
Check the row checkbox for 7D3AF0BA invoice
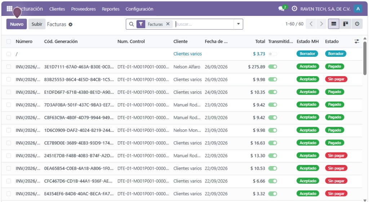point(9,105)
